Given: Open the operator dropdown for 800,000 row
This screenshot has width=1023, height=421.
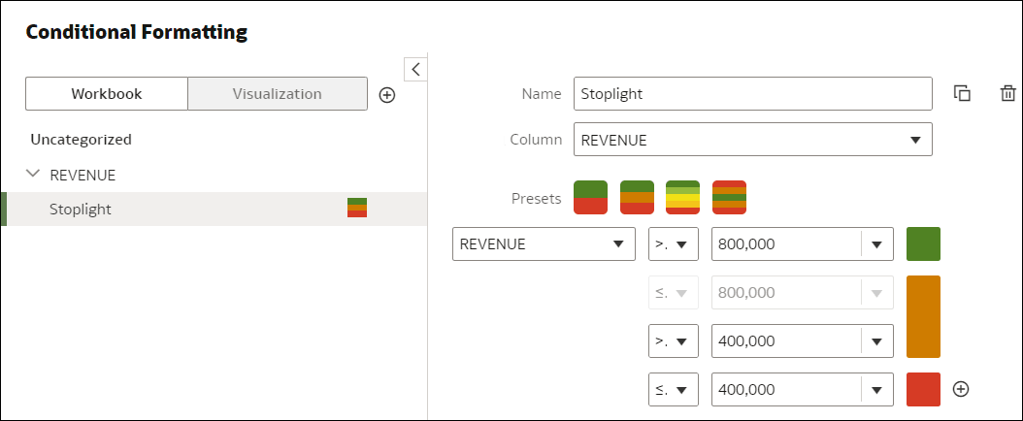Looking at the screenshot, I should click(x=673, y=244).
